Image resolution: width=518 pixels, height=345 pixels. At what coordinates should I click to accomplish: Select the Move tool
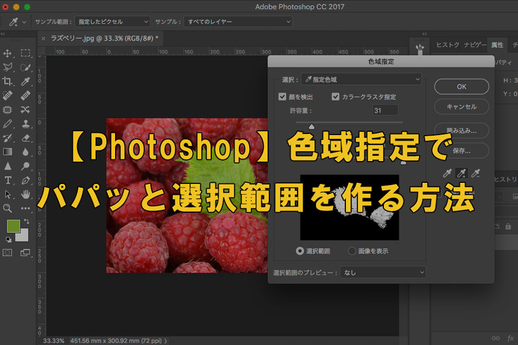pos(8,53)
